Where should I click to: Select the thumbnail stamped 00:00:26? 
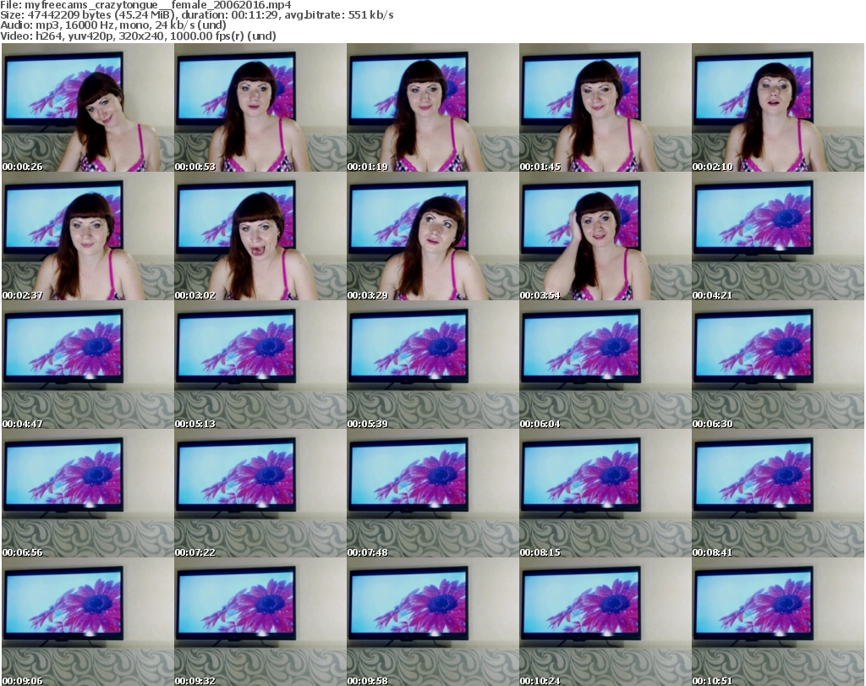pos(88,107)
